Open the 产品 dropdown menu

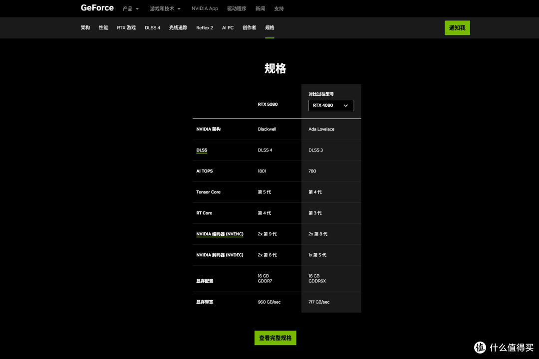[131, 8]
